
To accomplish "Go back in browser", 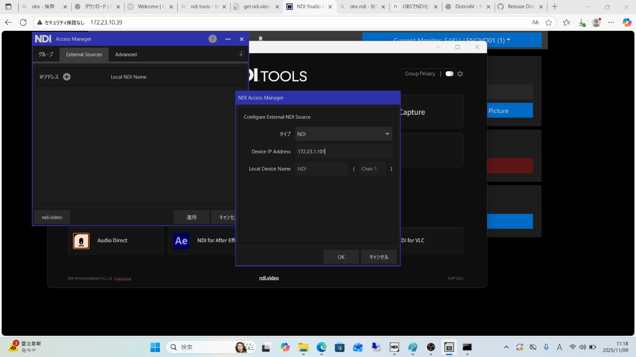I will click(x=8, y=22).
